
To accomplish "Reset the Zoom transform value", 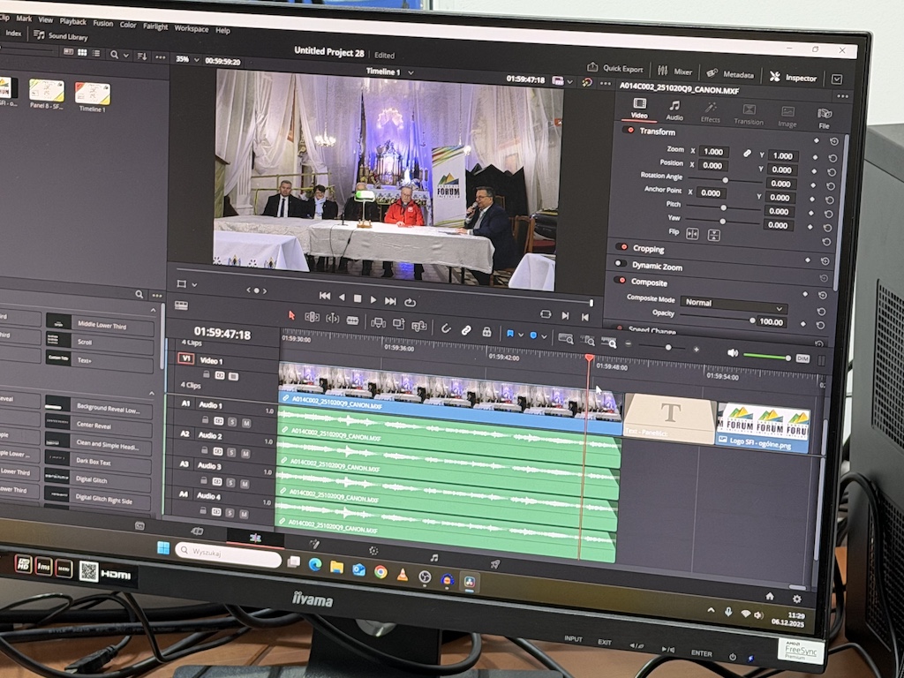I will coord(832,157).
